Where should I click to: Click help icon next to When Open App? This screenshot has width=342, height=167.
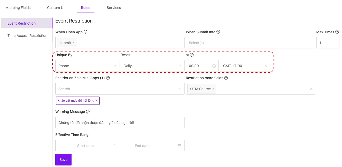click(85, 32)
